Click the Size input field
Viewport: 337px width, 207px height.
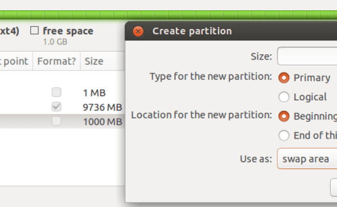[x=307, y=56]
